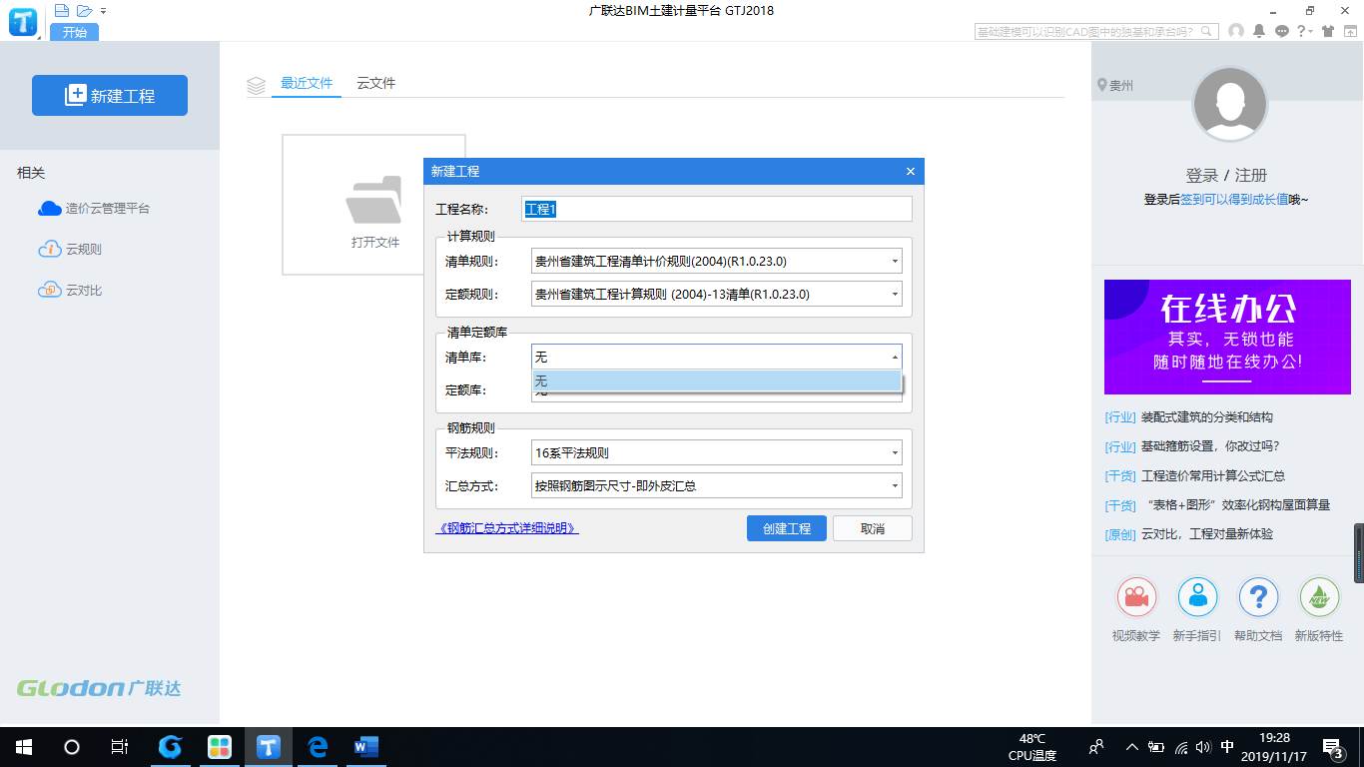Switch to the 云文件 tab
Viewport: 1364px width, 767px height.
point(376,84)
